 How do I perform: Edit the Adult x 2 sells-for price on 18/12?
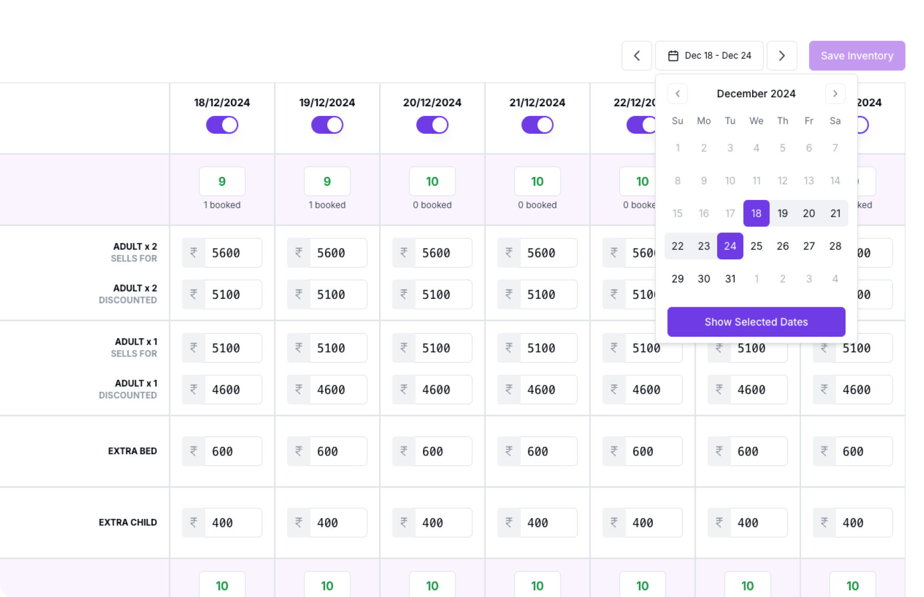point(233,253)
